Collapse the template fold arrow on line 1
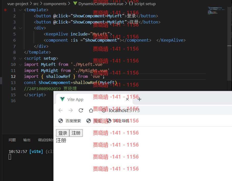The height and width of the screenshot is (181, 232). (20, 10)
